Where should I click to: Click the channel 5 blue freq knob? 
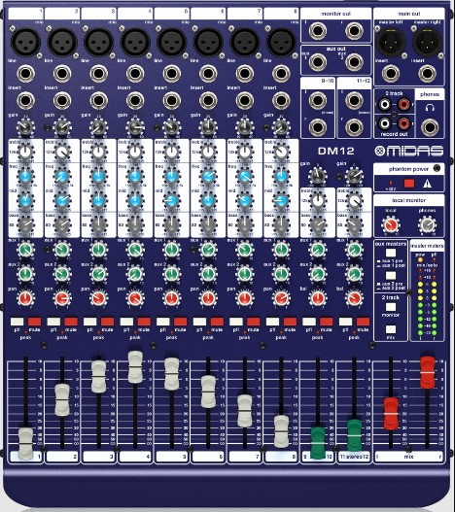click(x=172, y=176)
